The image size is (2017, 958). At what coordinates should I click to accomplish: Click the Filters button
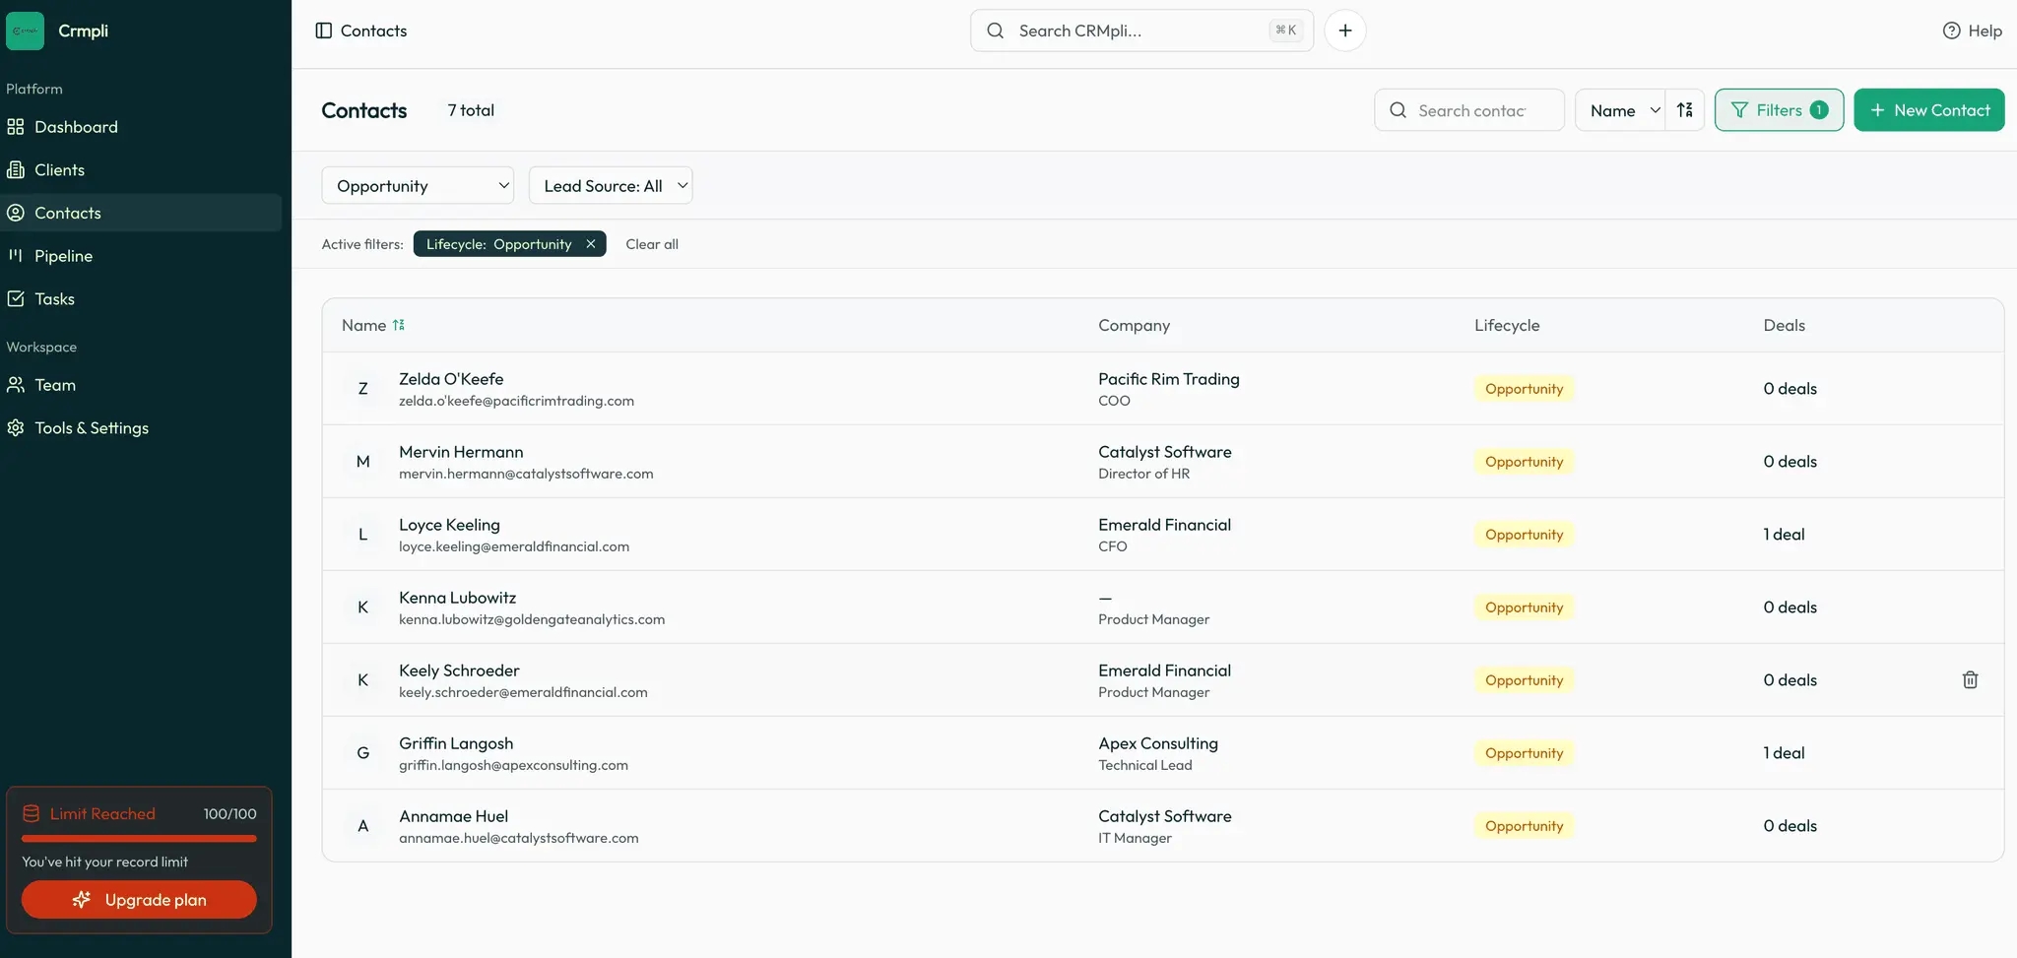(1779, 110)
